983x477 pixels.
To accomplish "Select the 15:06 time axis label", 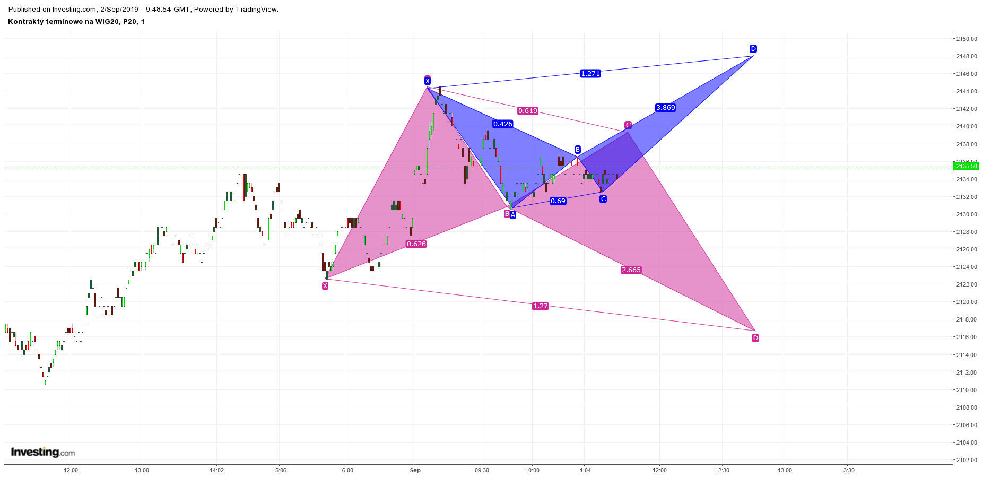I will click(x=280, y=470).
